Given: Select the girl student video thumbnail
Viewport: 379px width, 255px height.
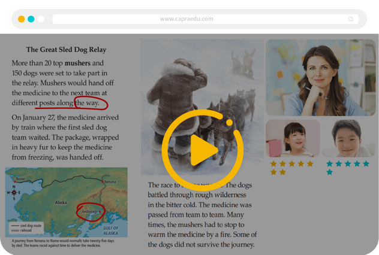Looking at the screenshot, I should [293, 138].
